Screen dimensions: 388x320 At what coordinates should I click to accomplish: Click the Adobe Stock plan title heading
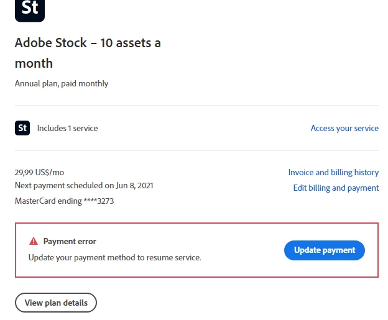point(88,43)
